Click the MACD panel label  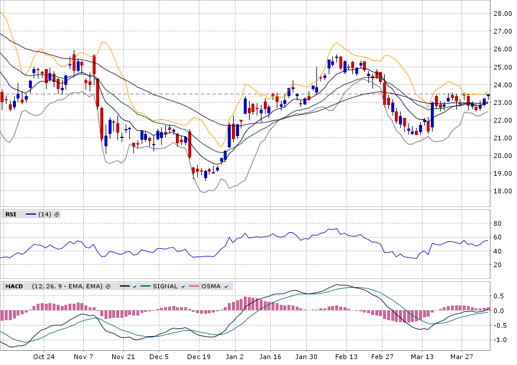[14, 287]
